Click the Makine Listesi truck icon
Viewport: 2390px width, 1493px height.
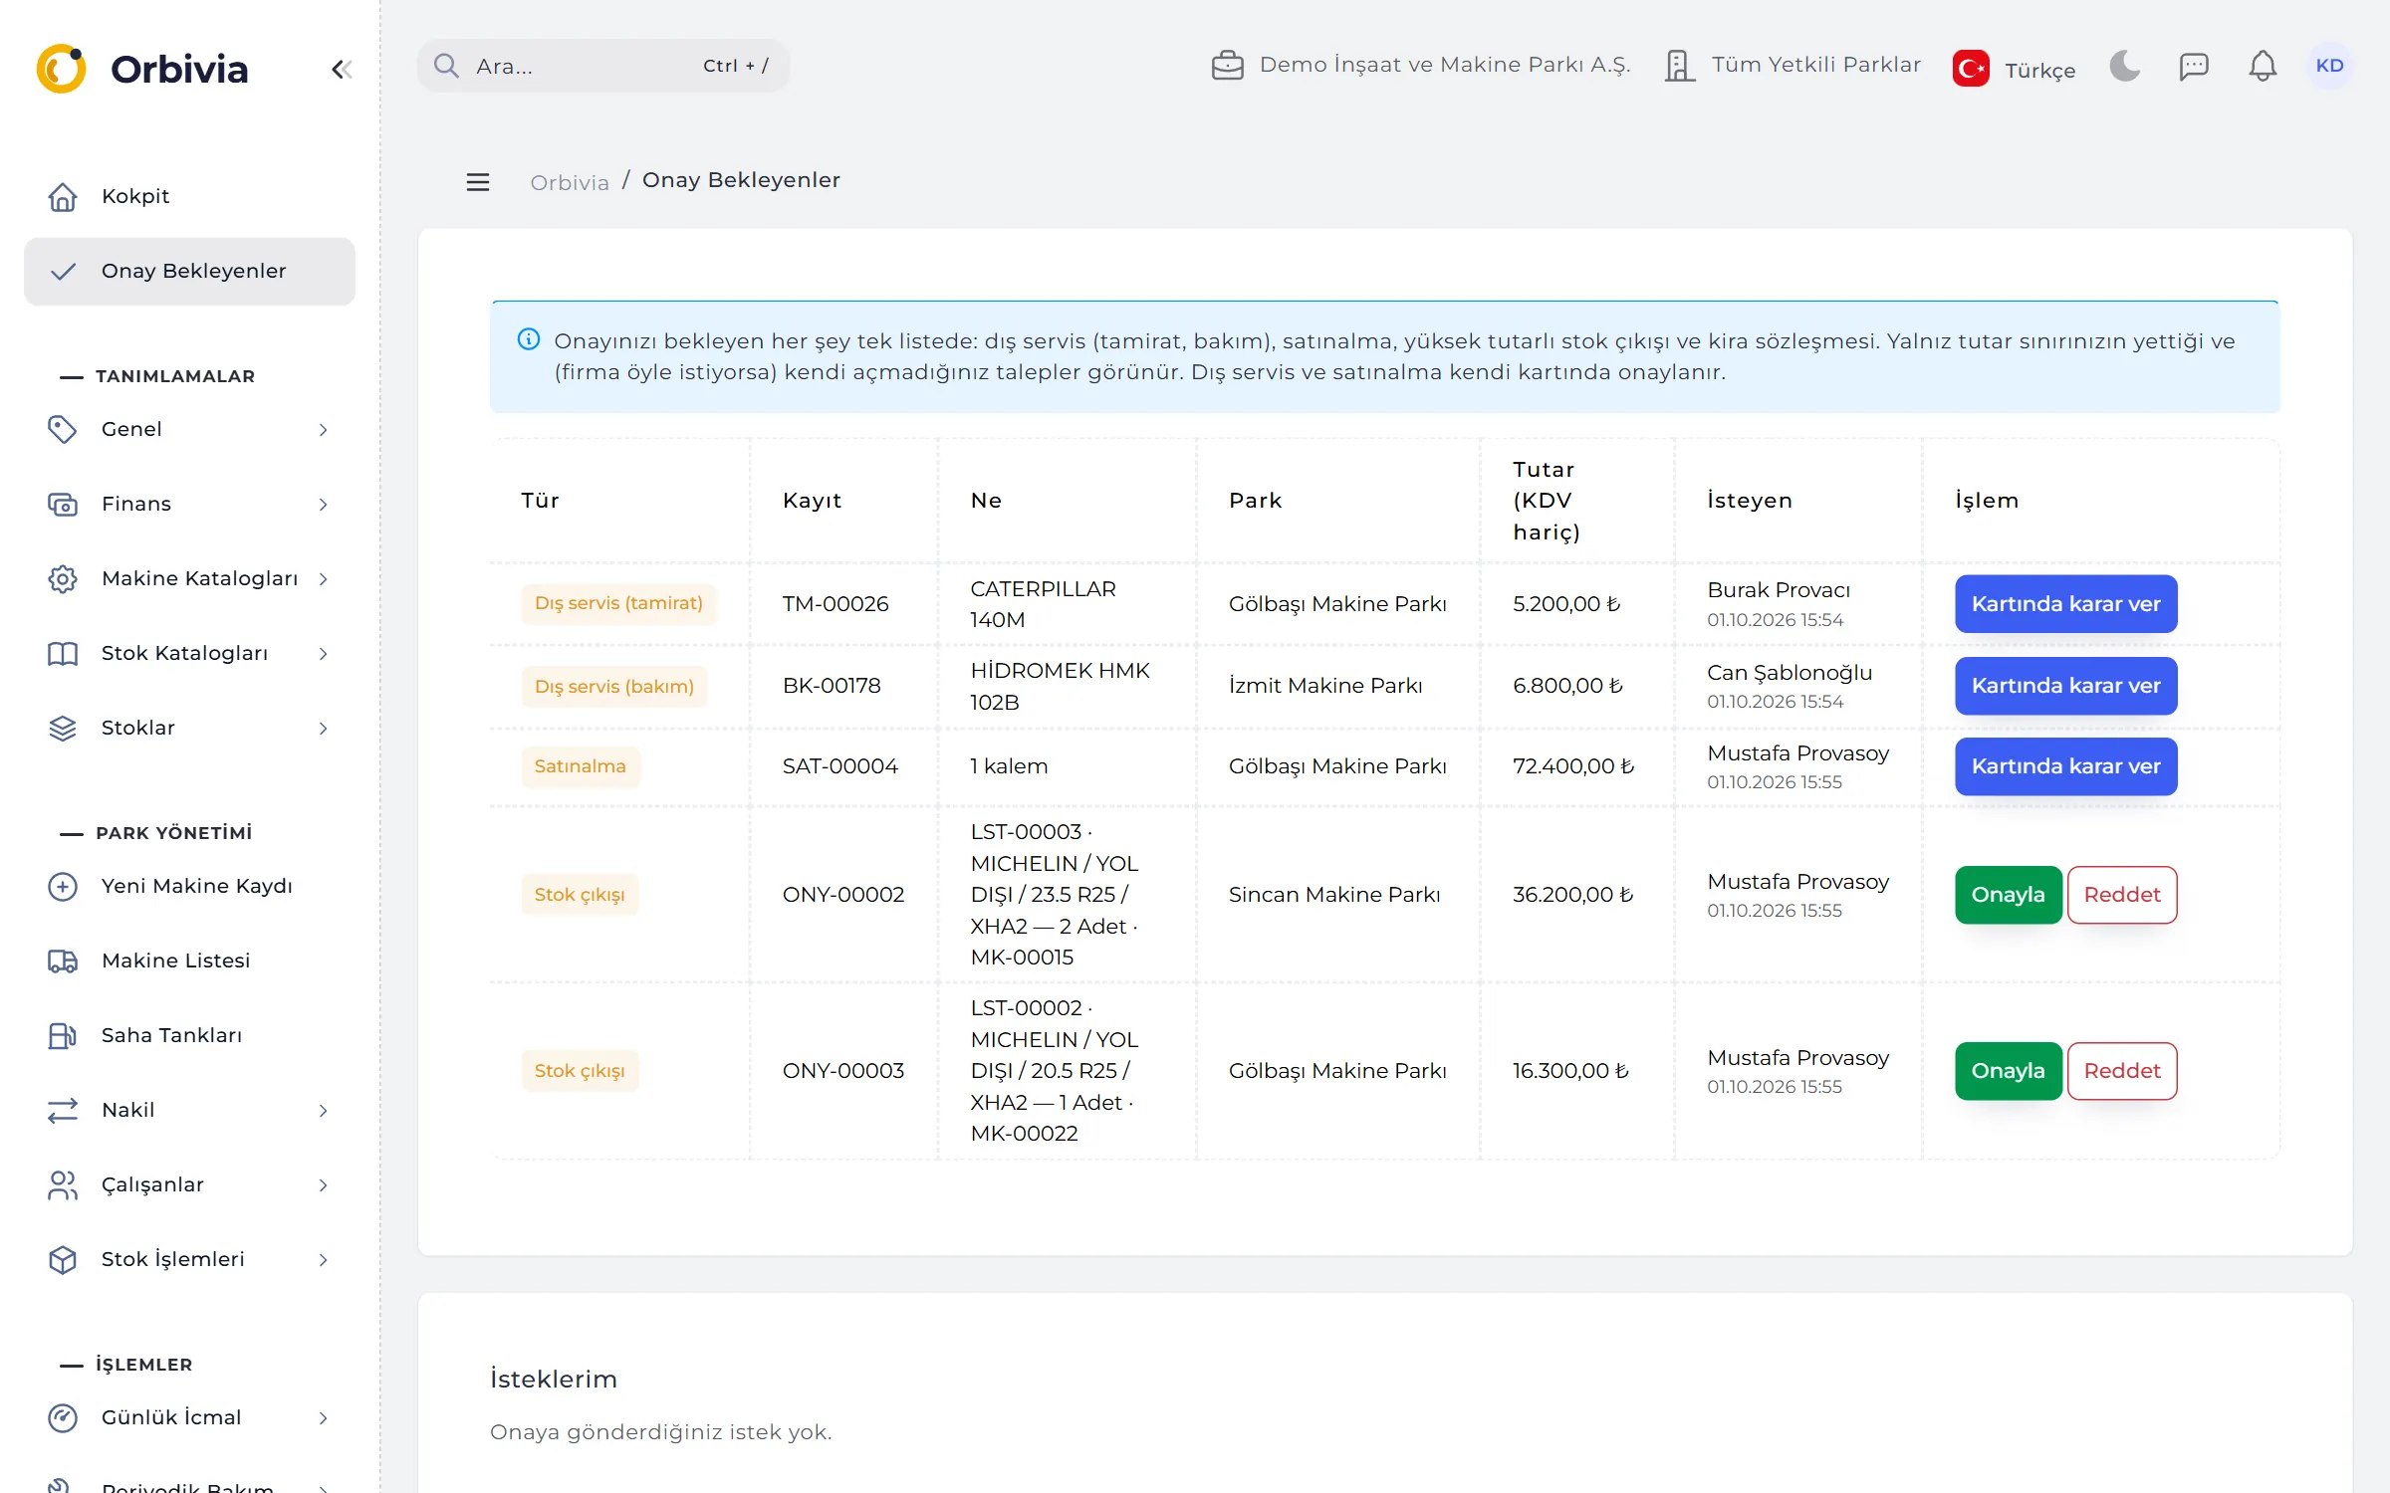[63, 960]
